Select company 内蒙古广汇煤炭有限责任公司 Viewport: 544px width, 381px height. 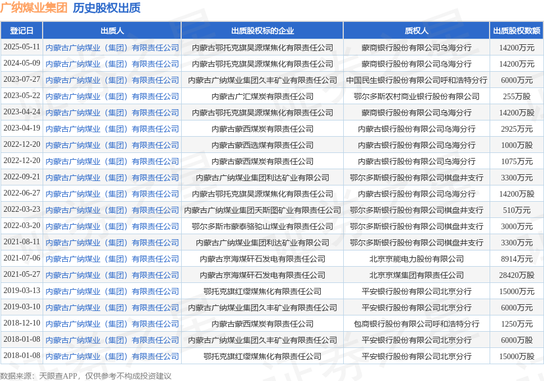(262, 96)
